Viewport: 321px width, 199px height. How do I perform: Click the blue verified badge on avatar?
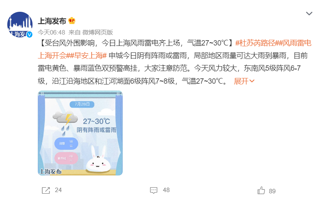pos(30,35)
